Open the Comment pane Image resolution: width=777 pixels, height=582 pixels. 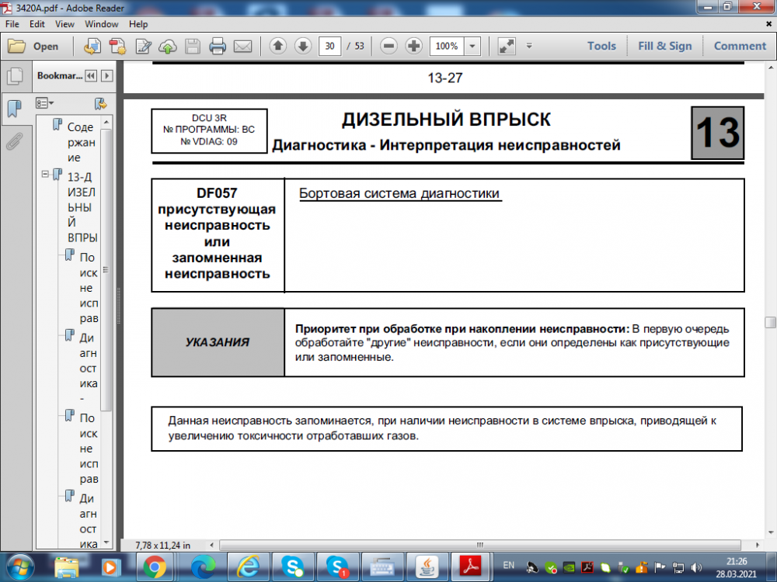(740, 46)
